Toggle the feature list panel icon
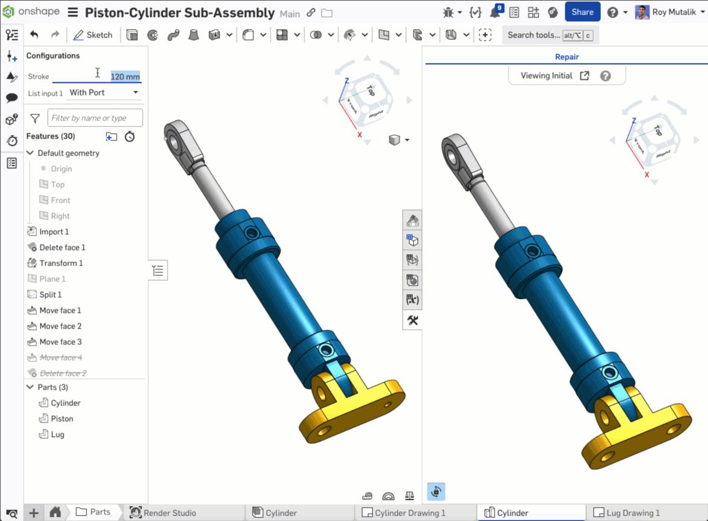The image size is (708, 521). tap(158, 270)
